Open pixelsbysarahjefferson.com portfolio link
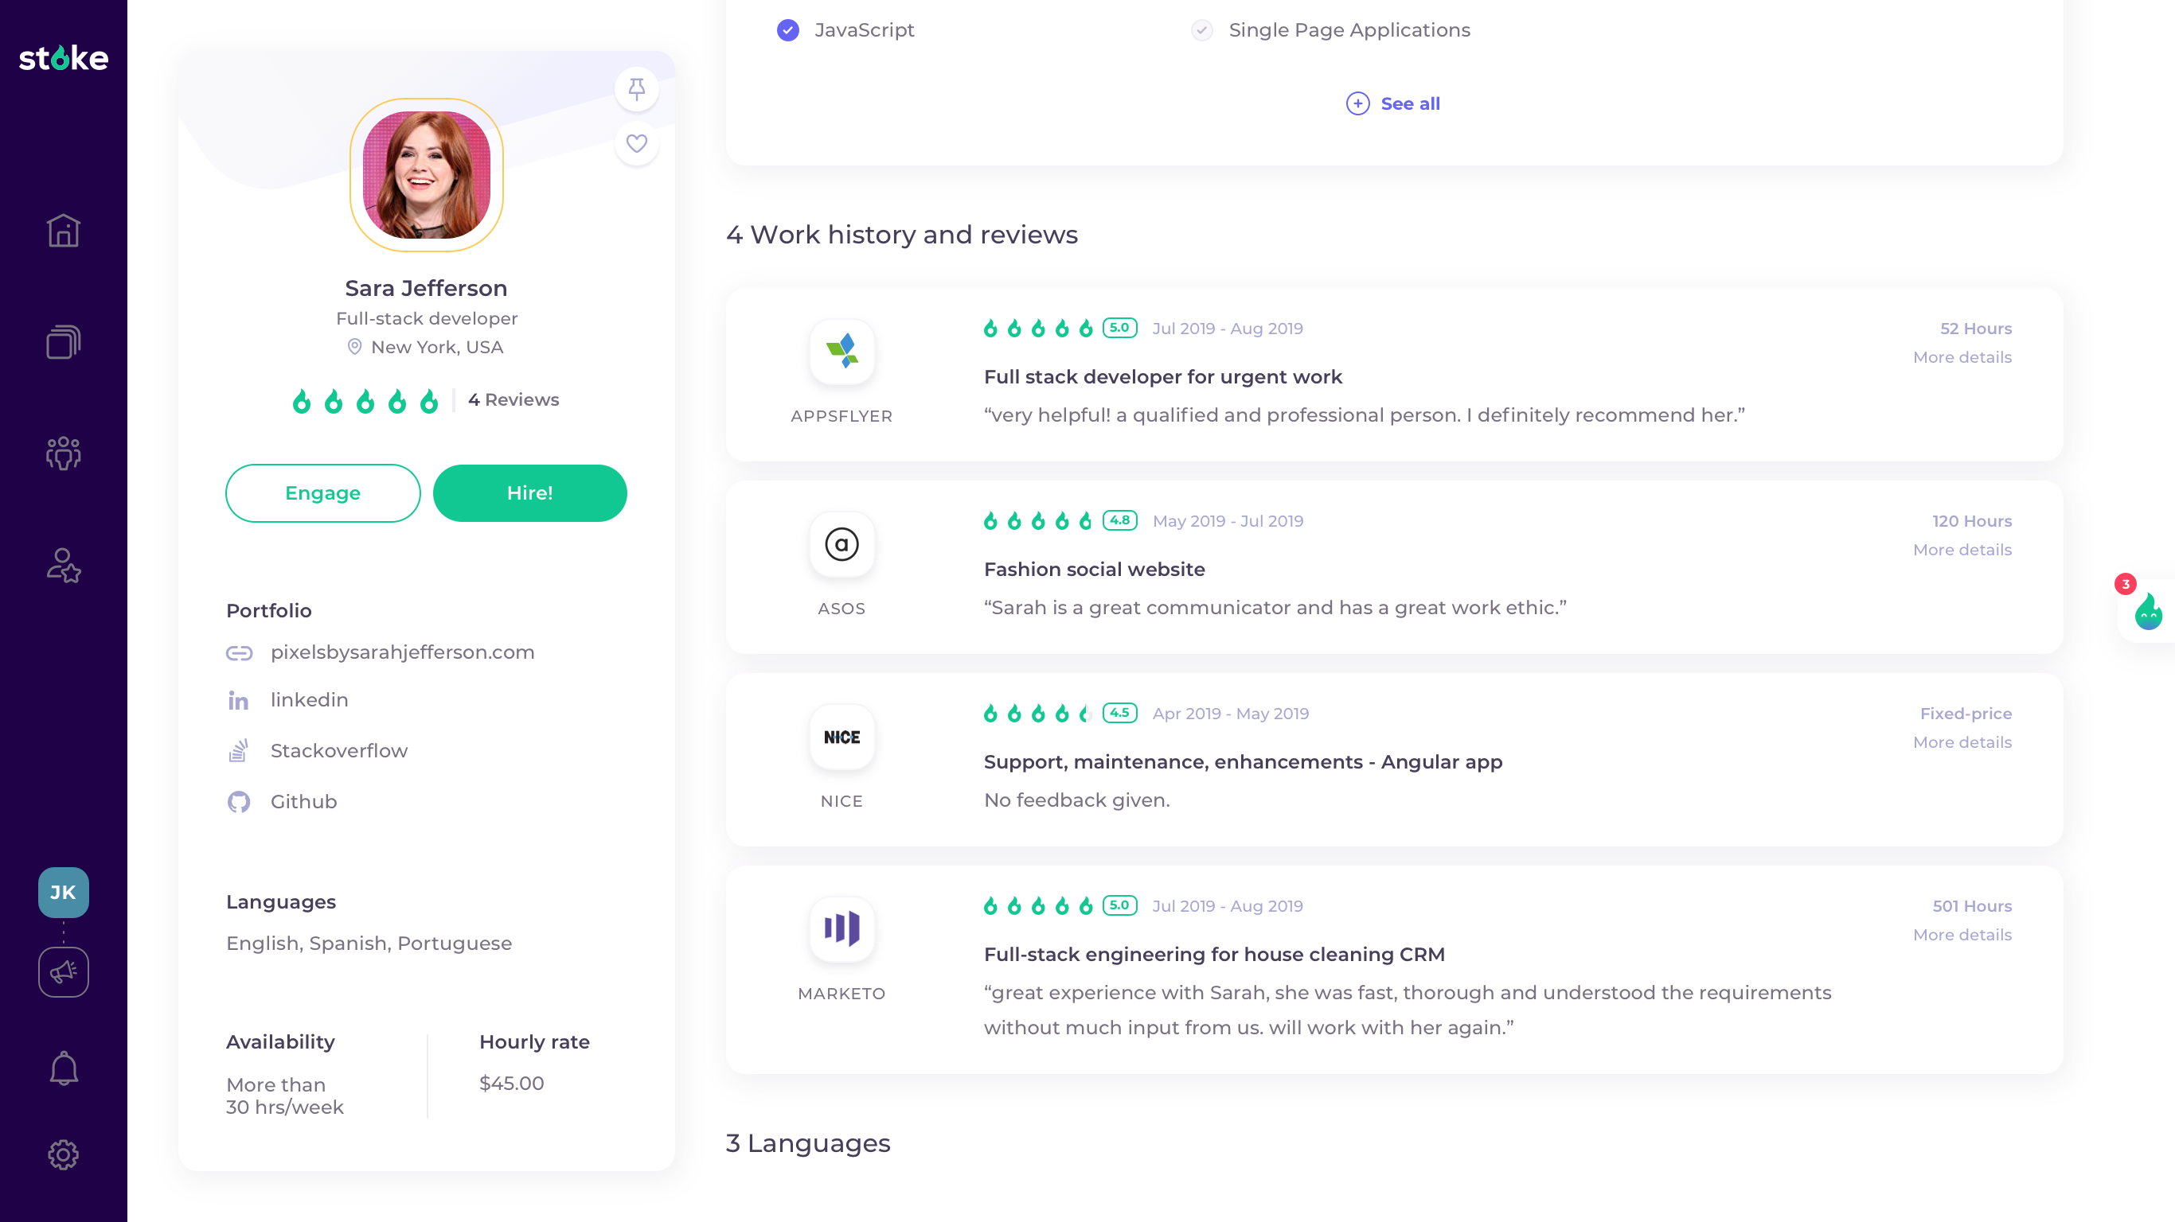This screenshot has width=2175, height=1222. [402, 652]
